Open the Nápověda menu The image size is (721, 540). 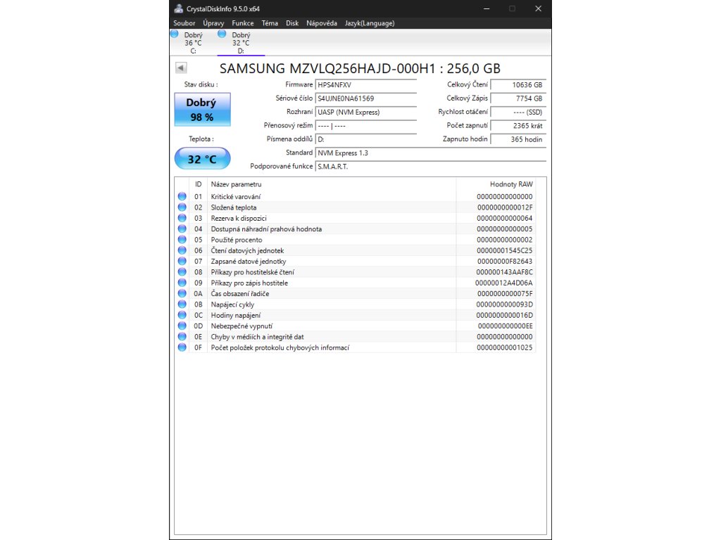coord(321,23)
